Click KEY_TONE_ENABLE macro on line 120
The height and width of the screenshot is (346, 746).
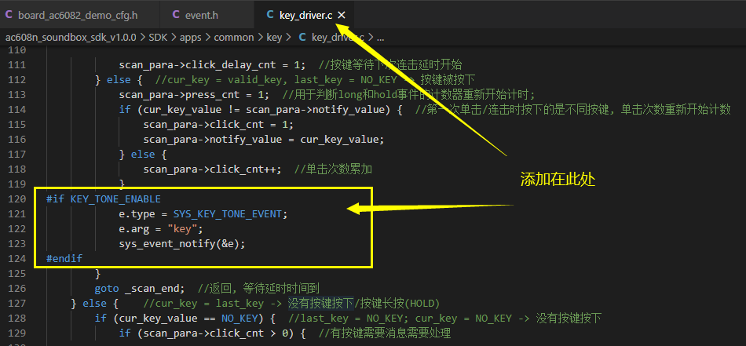click(x=115, y=198)
